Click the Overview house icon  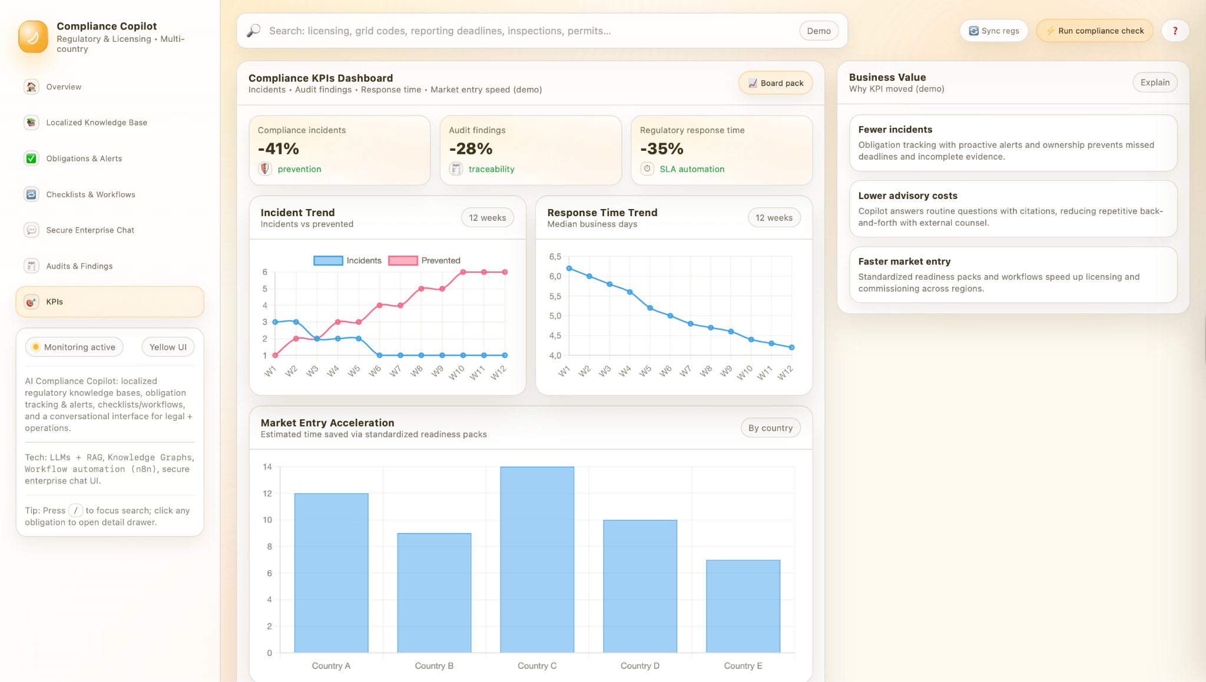(31, 87)
